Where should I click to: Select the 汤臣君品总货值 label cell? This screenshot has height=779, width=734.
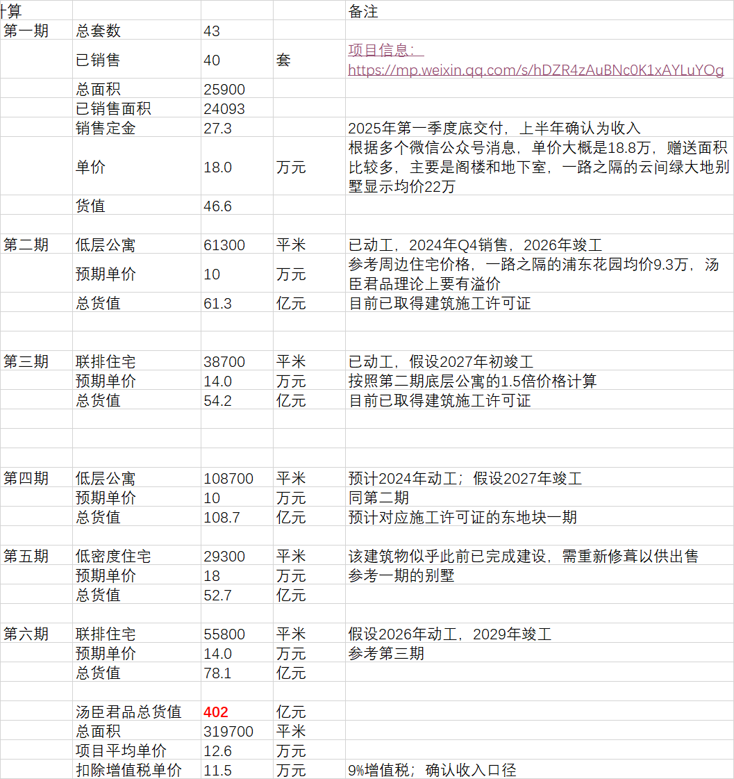(137, 712)
